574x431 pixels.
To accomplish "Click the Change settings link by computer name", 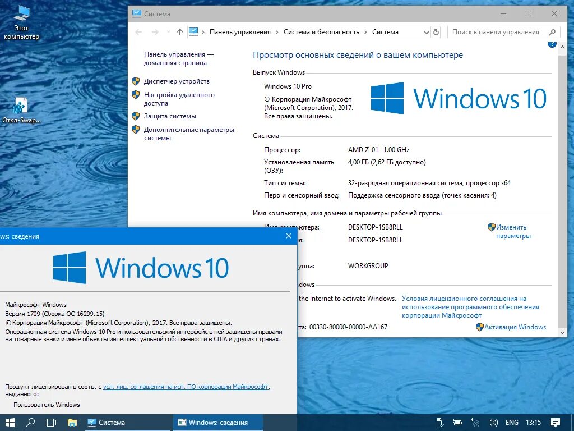I will pyautogui.click(x=513, y=232).
